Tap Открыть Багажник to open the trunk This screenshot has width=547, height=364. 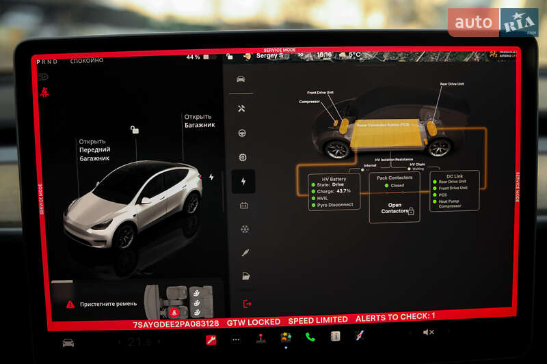click(x=200, y=121)
